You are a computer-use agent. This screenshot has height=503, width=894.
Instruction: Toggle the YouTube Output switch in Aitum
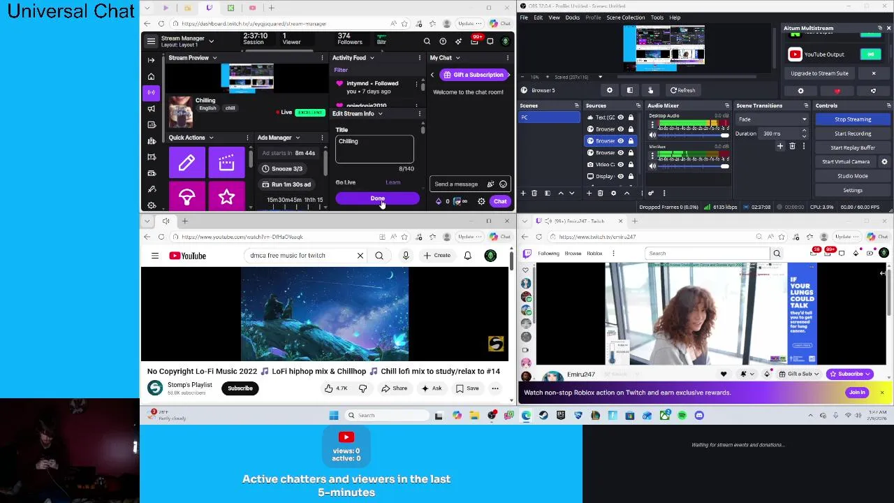(871, 54)
